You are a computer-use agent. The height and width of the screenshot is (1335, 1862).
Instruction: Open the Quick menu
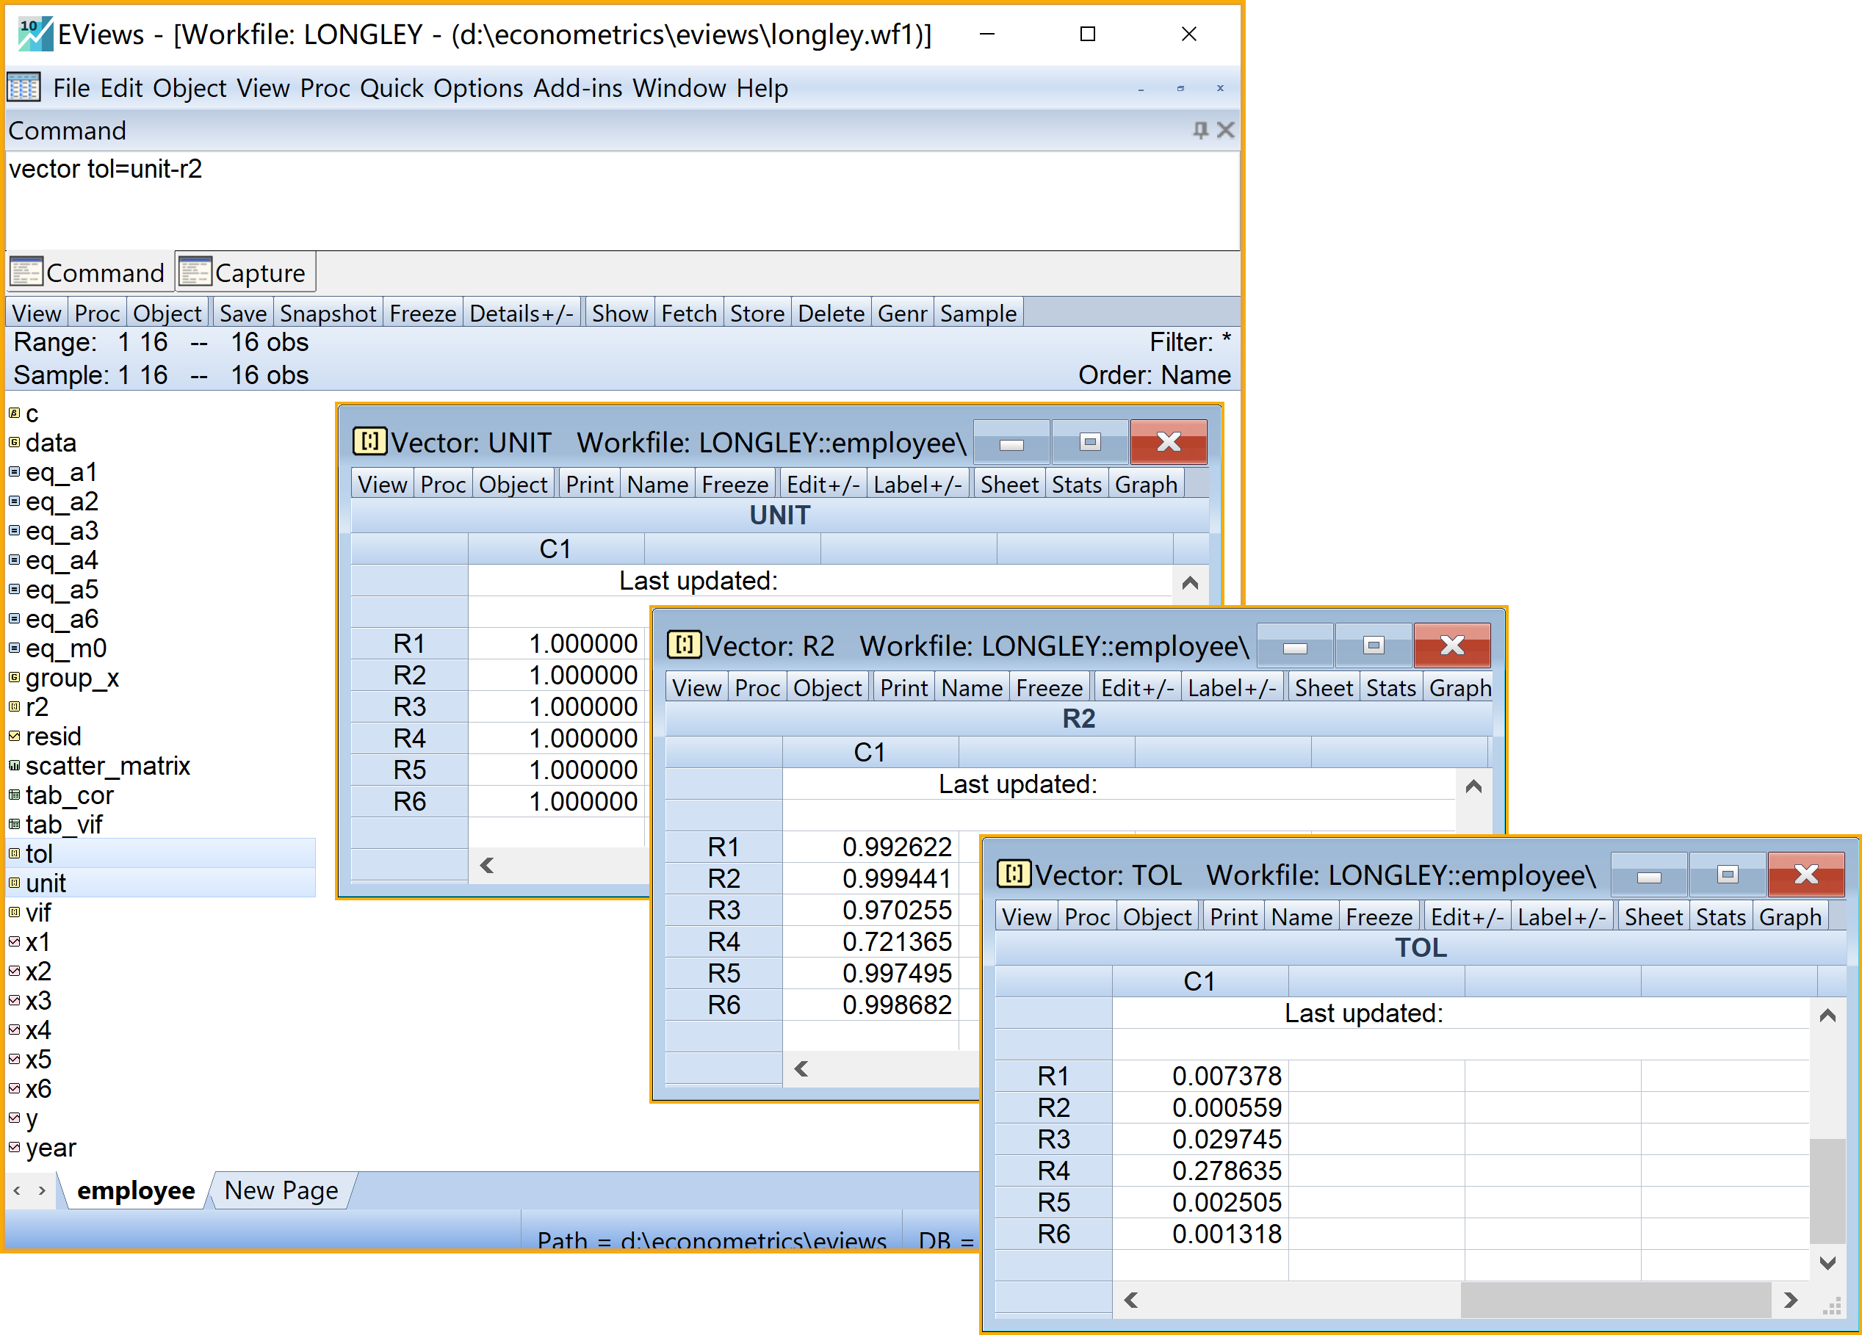click(391, 88)
